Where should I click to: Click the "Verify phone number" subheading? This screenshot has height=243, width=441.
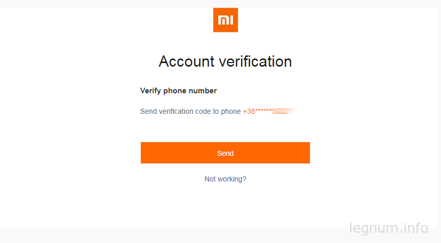point(178,91)
